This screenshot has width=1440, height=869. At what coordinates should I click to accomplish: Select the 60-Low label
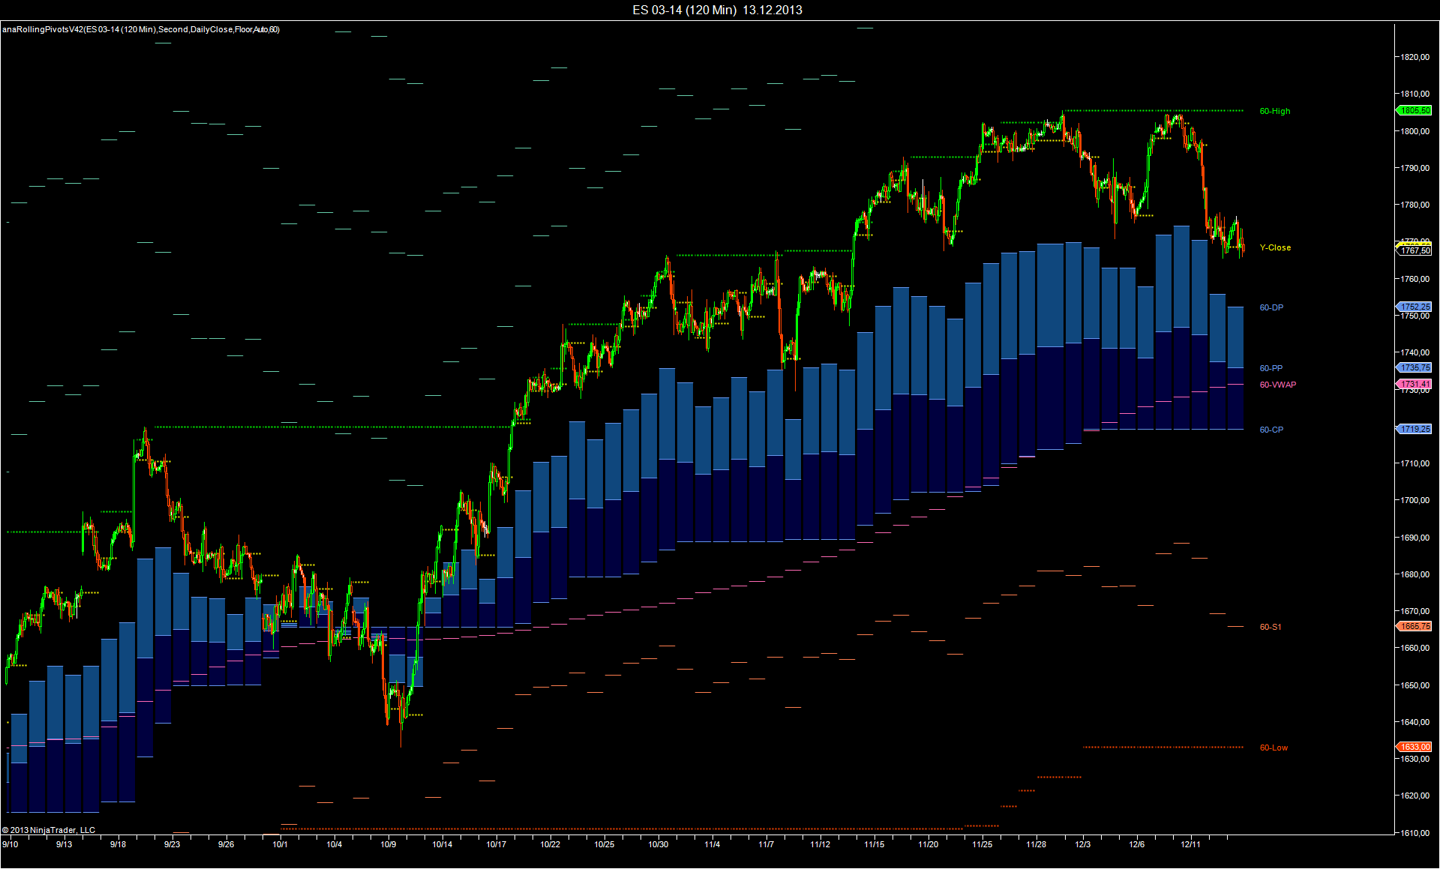(x=1273, y=748)
